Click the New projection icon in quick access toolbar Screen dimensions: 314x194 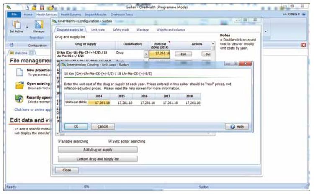(x=27, y=8)
